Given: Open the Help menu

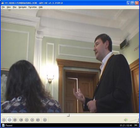Looking at the screenshot, I should coord(41,7).
